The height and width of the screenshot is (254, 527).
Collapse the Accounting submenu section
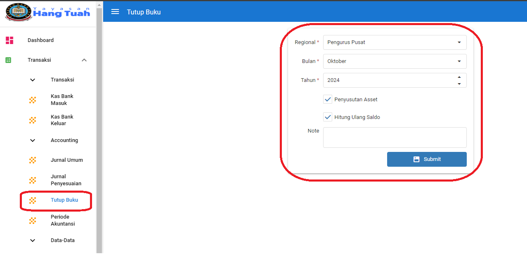(x=33, y=140)
